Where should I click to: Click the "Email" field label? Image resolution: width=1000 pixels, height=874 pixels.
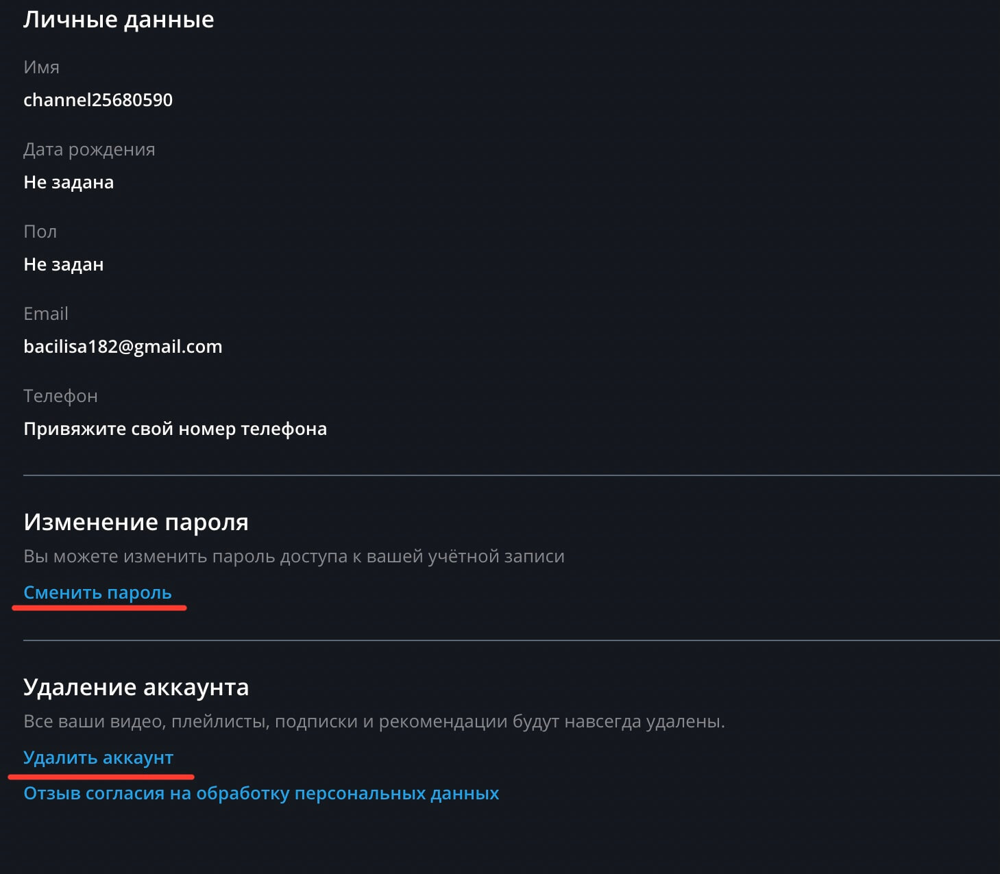[46, 314]
